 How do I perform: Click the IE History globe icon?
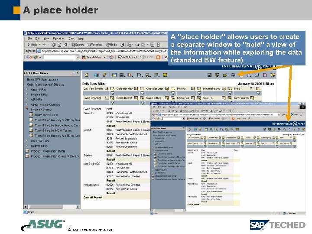122,45
